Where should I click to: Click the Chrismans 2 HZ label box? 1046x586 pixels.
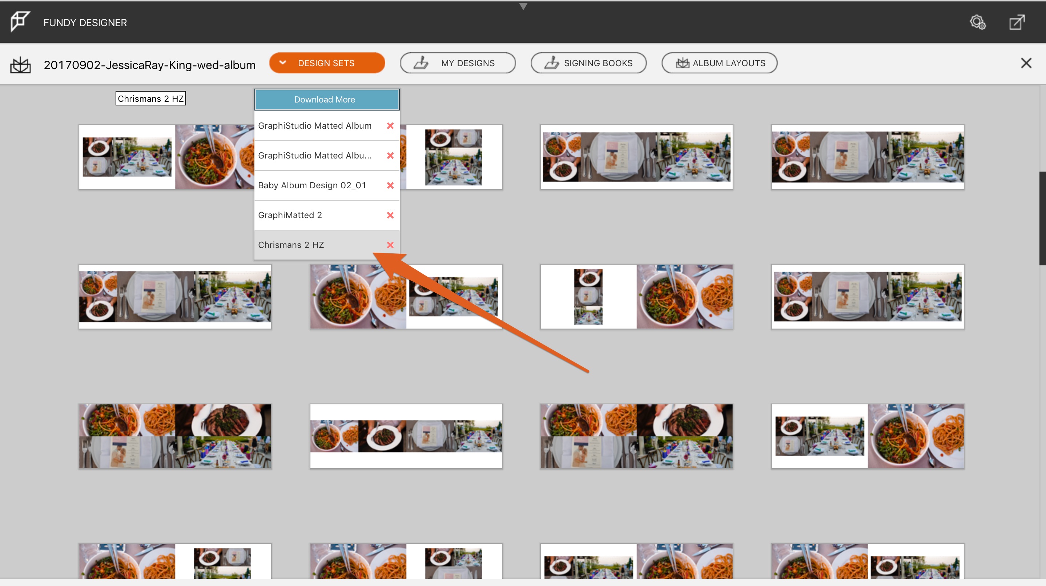click(x=150, y=98)
